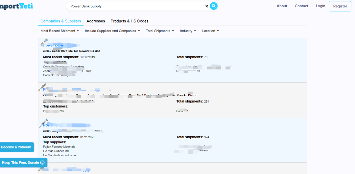Expand the Industry filter dropdown
355x174 pixels.
click(x=188, y=31)
